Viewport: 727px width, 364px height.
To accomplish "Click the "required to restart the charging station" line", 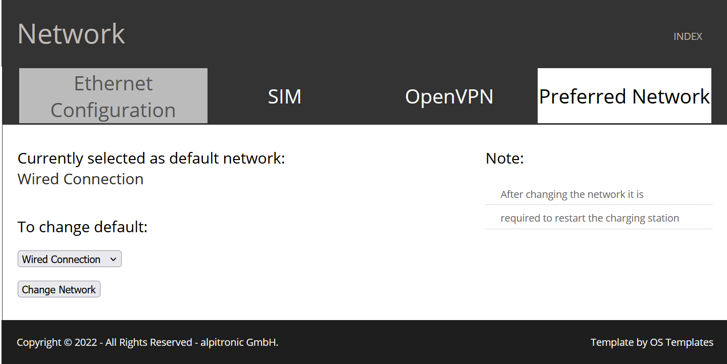I will [589, 218].
